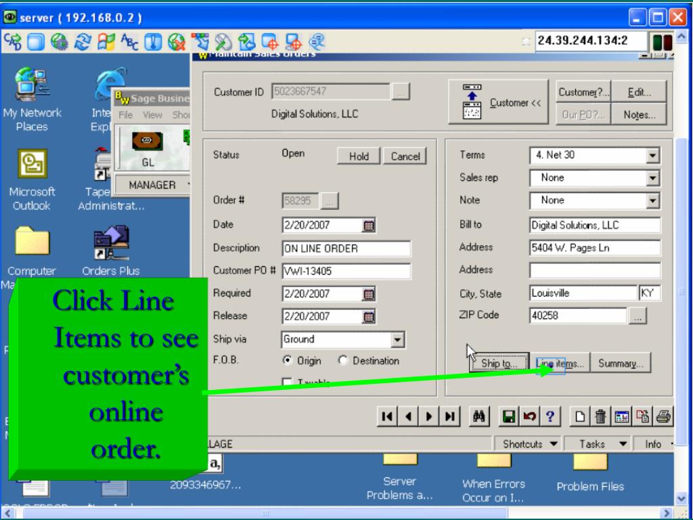Screen dimensions: 693x520
Task: Open View menu in Sage Business window
Action: pos(152,115)
